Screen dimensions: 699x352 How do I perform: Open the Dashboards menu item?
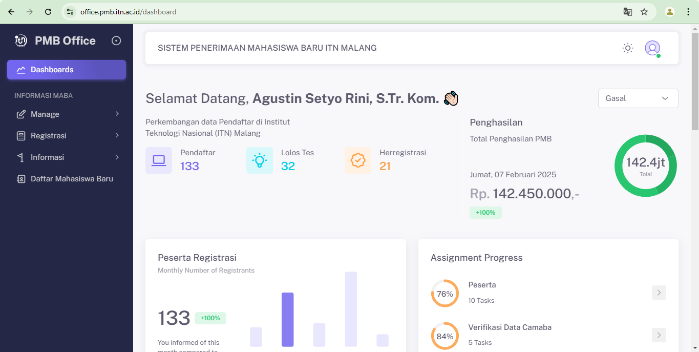click(x=67, y=70)
